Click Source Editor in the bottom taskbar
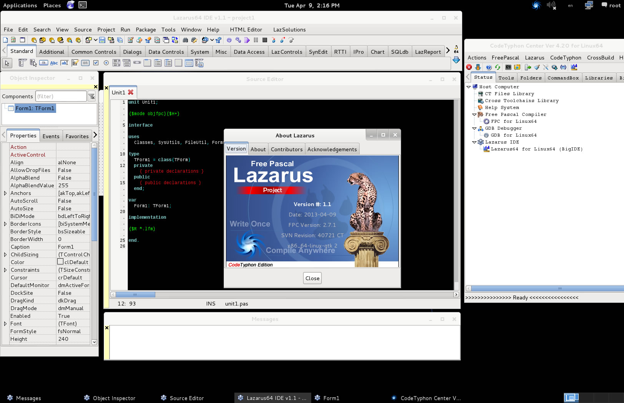 [183, 398]
